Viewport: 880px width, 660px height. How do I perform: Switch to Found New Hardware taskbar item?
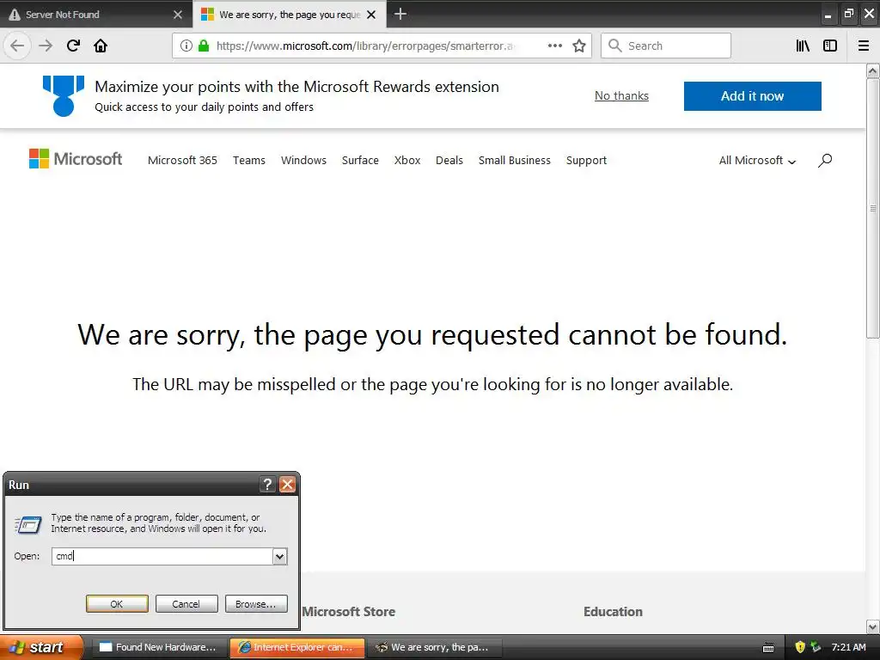158,647
